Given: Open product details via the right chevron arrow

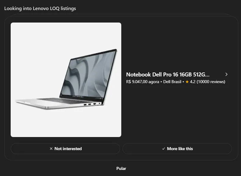Looking at the screenshot, I should (x=226, y=75).
